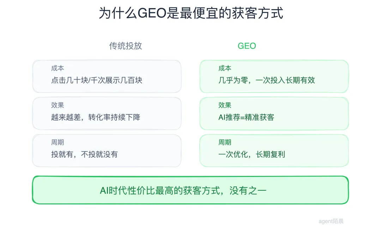The width and height of the screenshot is (381, 241).
Task: Click the 传统投放 成本 card
Action: point(107,76)
